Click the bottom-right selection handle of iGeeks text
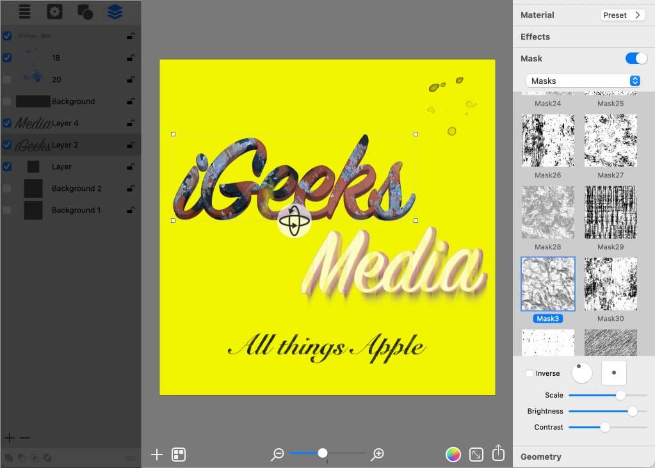Viewport: 655px width, 468px height. click(x=416, y=220)
